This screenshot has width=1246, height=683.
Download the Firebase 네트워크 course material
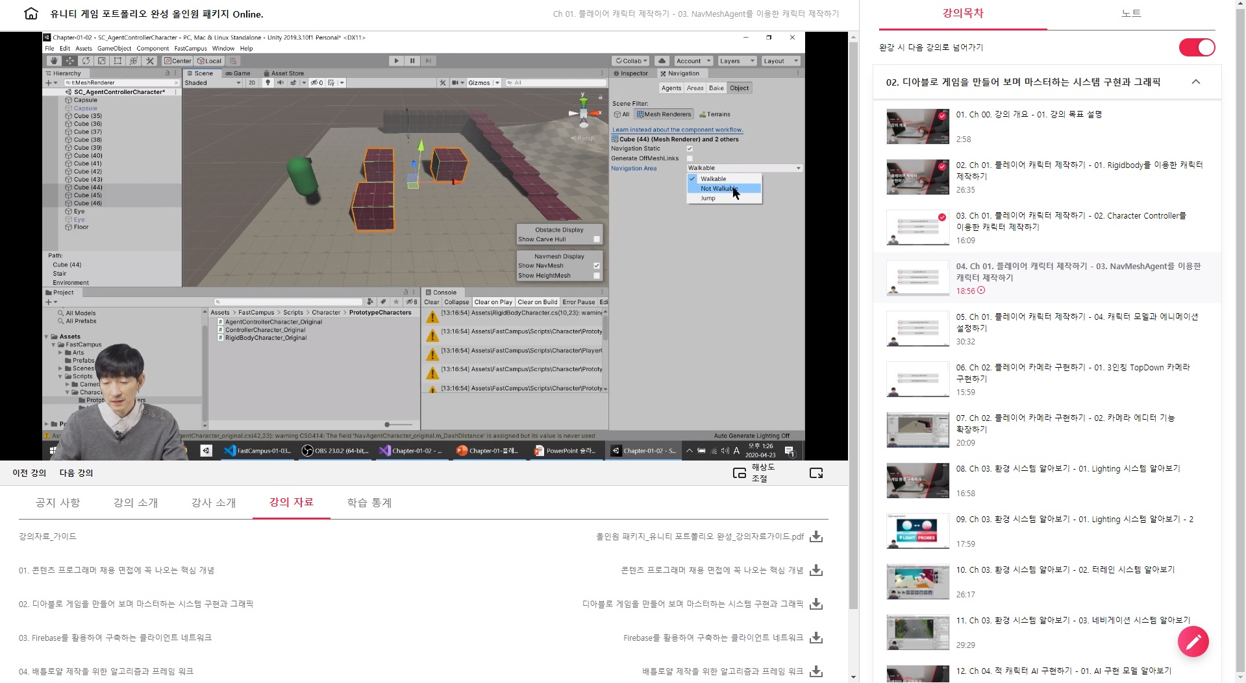pos(817,638)
